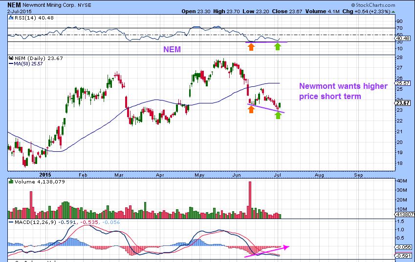415x262 pixels.
Task: Click the MA(50) 25.57 legend text
Action: coord(28,63)
